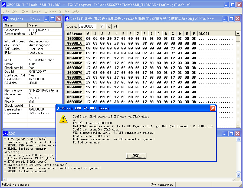Minimize the GPIO.hex window
The width and height of the screenshot is (243, 188).
[225, 19]
